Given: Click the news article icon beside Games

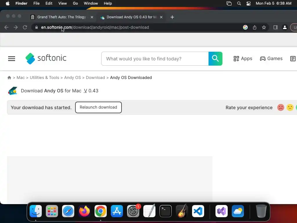Looking at the screenshot, I should [293, 59].
